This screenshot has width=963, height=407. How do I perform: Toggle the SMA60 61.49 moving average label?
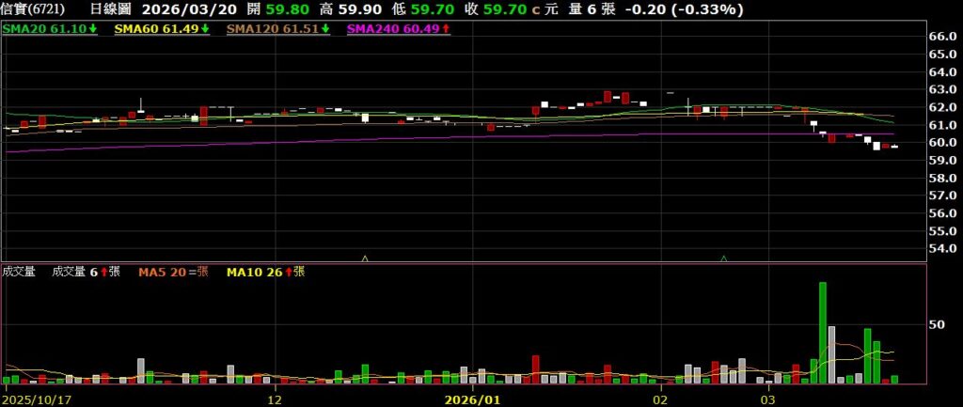point(156,30)
